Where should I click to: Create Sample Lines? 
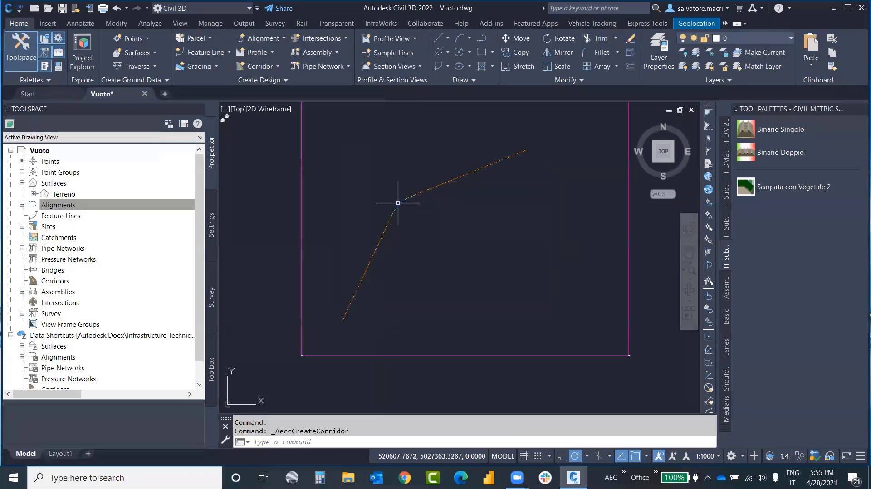click(387, 53)
